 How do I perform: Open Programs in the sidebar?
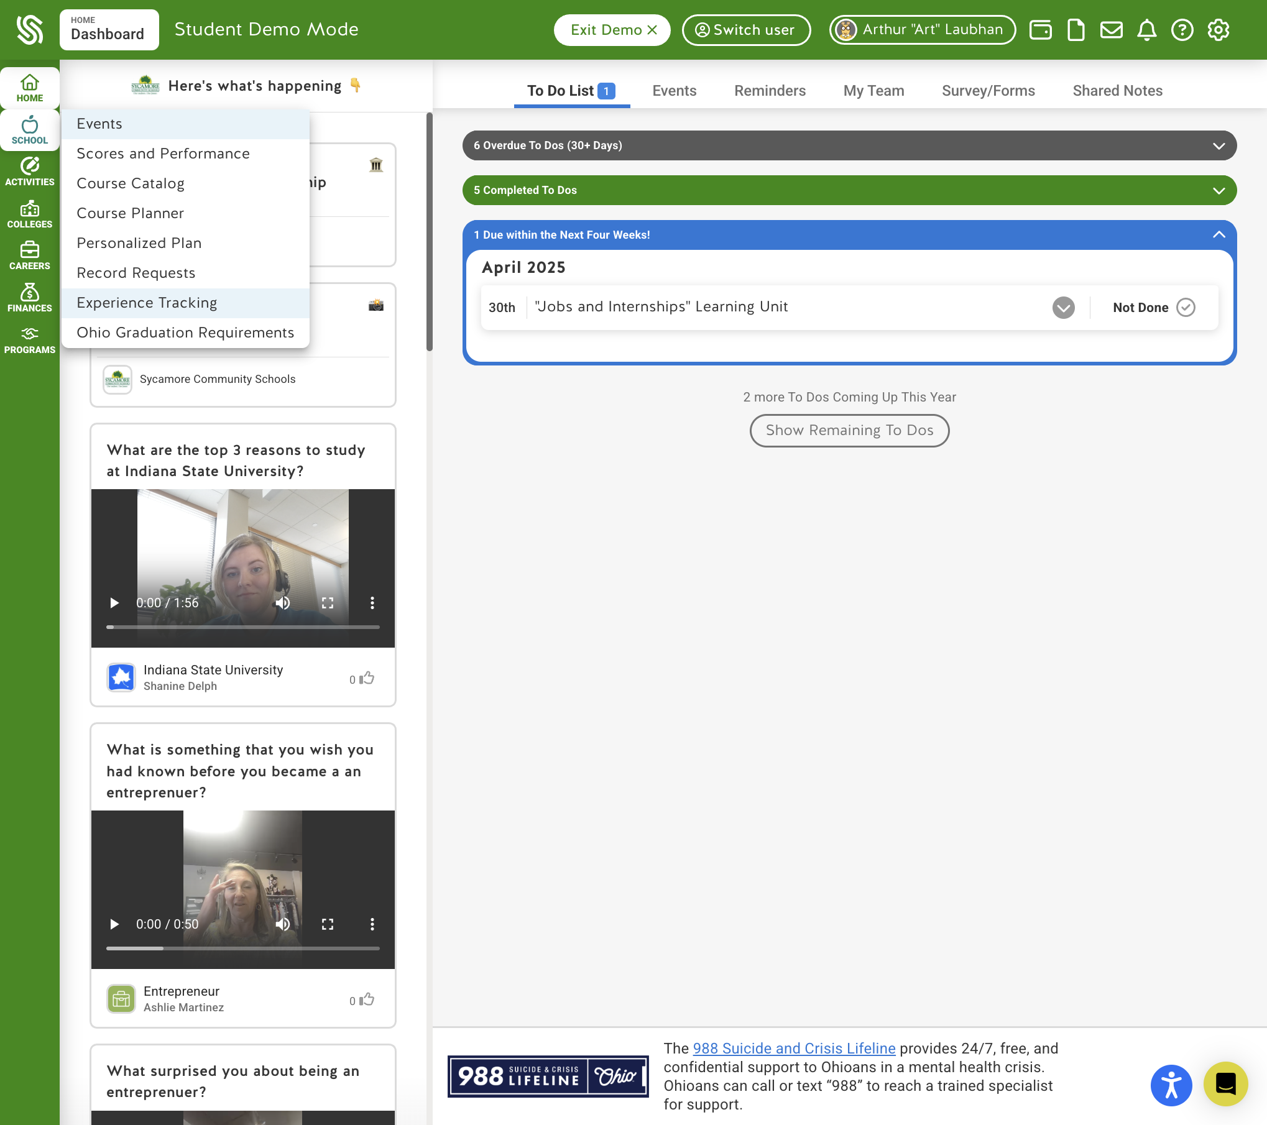pyautogui.click(x=30, y=340)
